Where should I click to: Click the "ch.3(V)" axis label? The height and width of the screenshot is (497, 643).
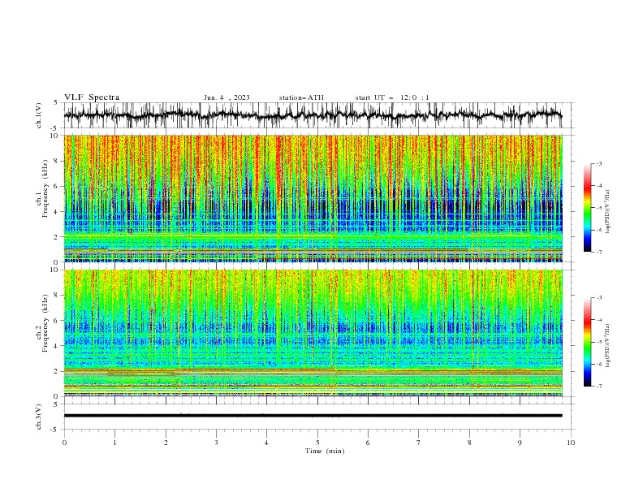39,417
